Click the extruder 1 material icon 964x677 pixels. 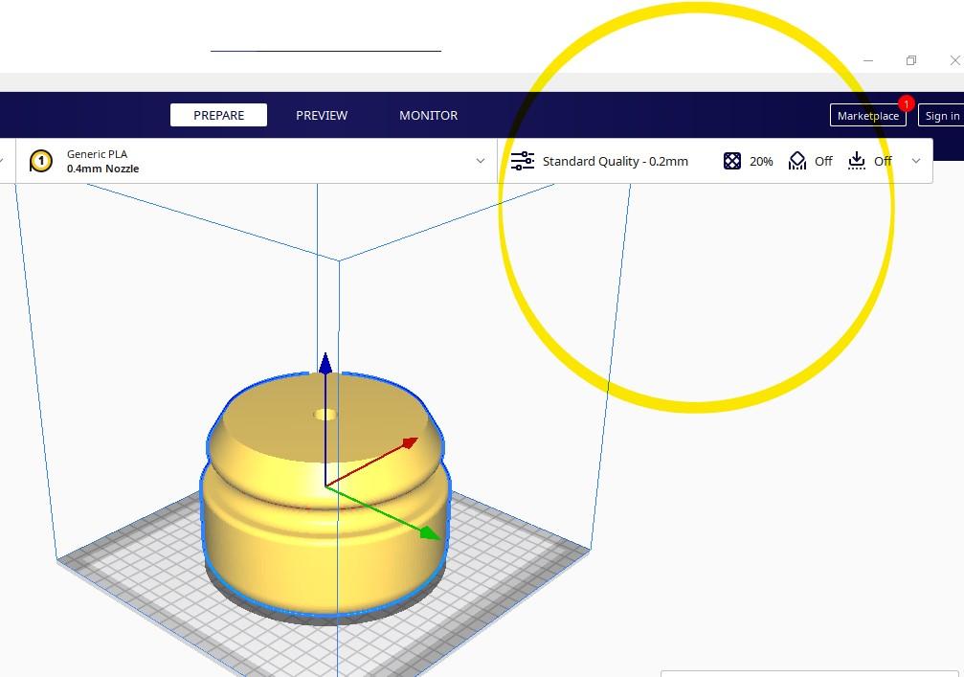(x=40, y=161)
